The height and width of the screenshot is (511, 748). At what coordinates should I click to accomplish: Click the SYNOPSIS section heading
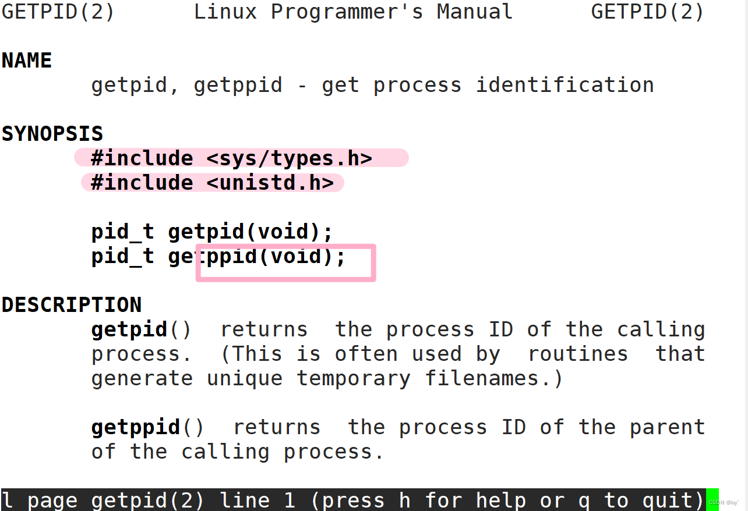tap(52, 134)
